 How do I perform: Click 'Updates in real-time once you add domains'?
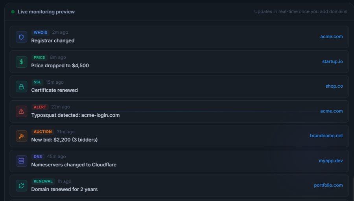[301, 11]
